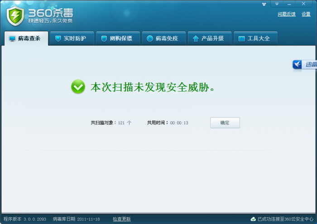Viewport: 317px width, 224px height.
Task: Click the green checkmark result icon
Action: (x=78, y=87)
